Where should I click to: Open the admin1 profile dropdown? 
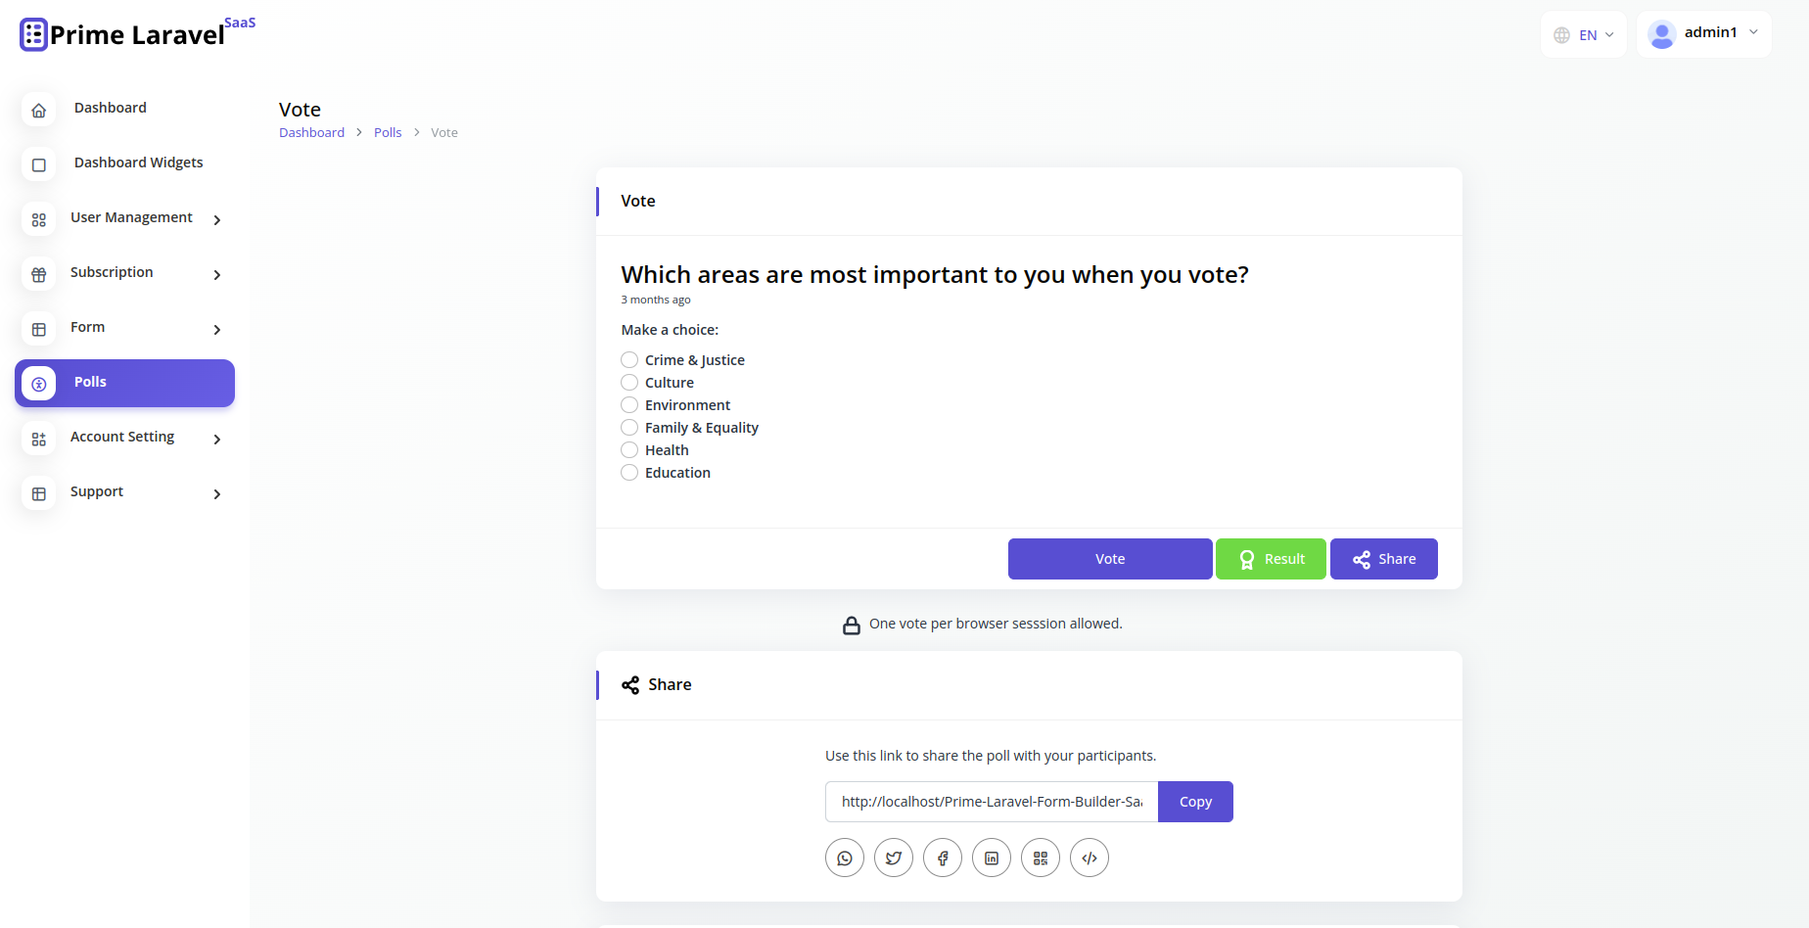point(1703,33)
